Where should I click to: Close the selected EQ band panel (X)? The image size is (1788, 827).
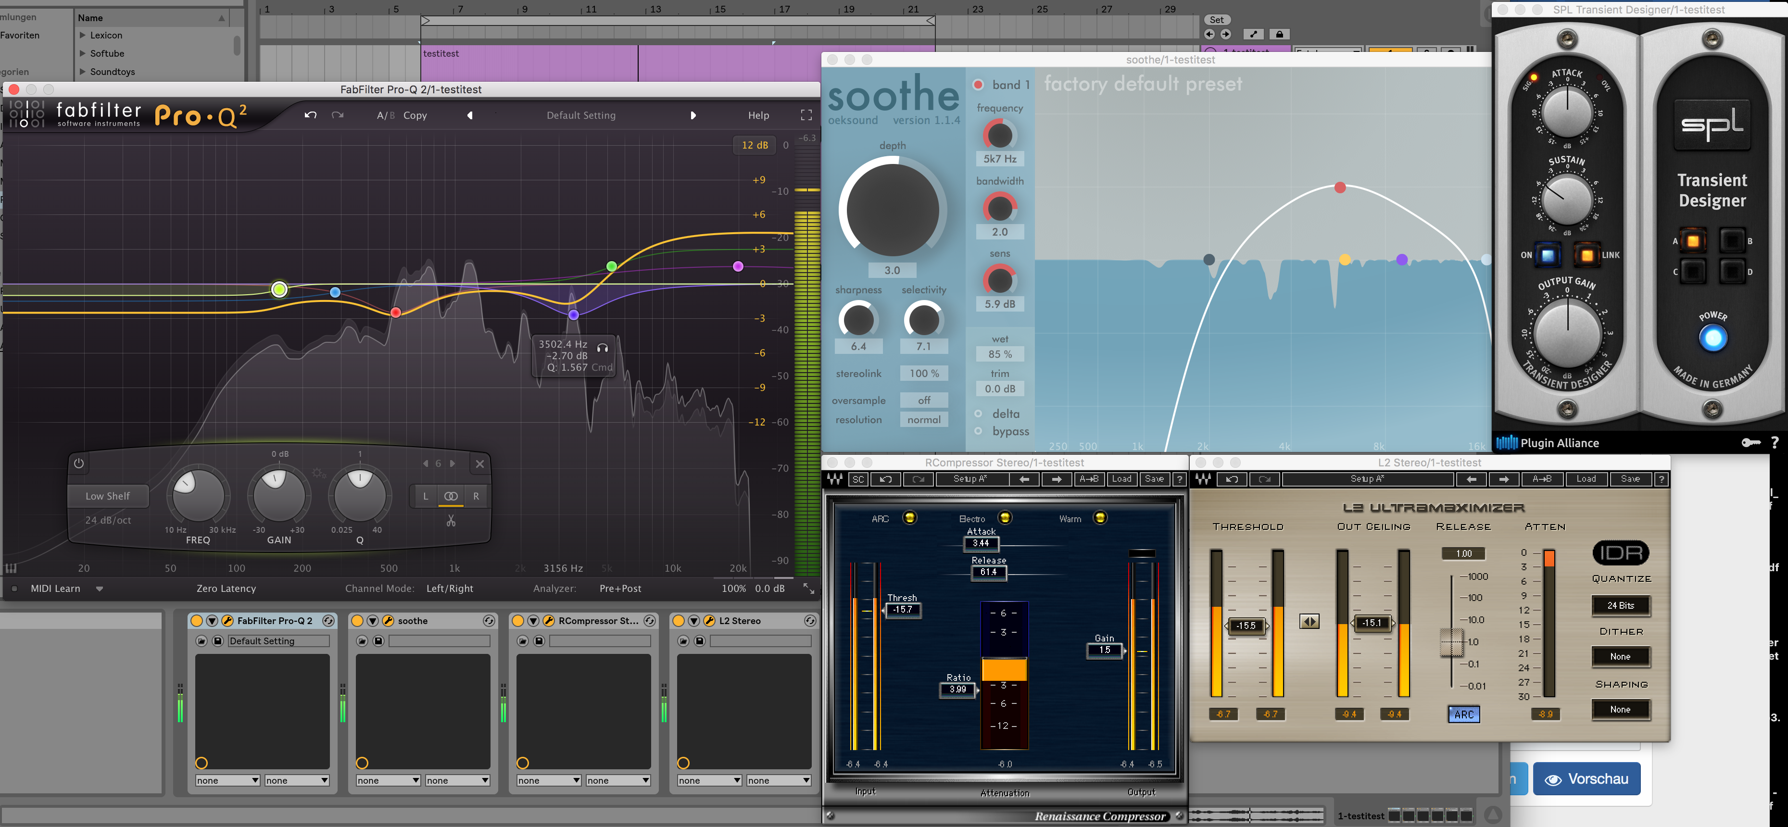coord(479,464)
